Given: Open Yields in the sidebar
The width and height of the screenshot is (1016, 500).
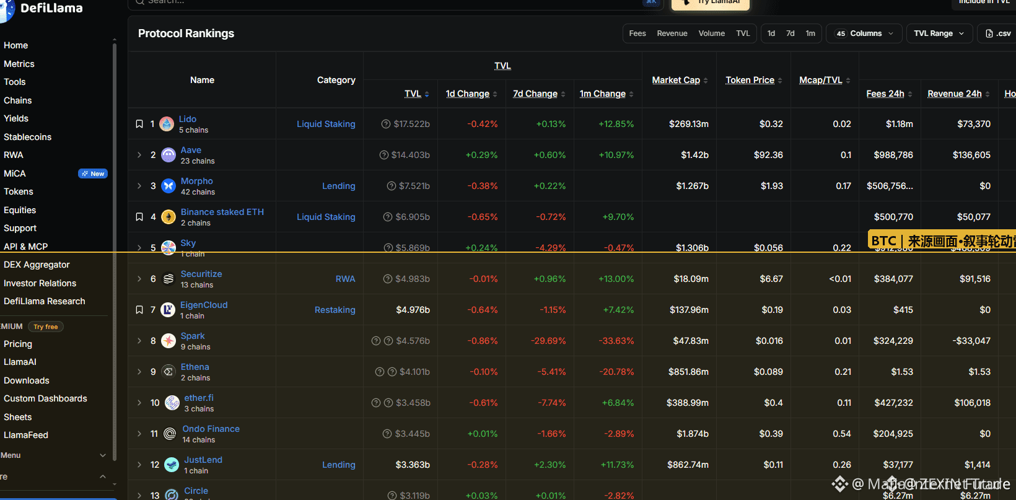Looking at the screenshot, I should click(x=16, y=118).
